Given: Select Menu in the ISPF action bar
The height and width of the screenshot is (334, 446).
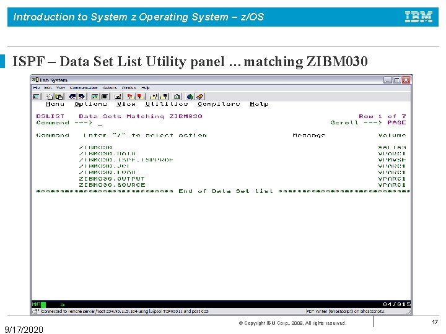Looking at the screenshot, I should click(x=55, y=104).
